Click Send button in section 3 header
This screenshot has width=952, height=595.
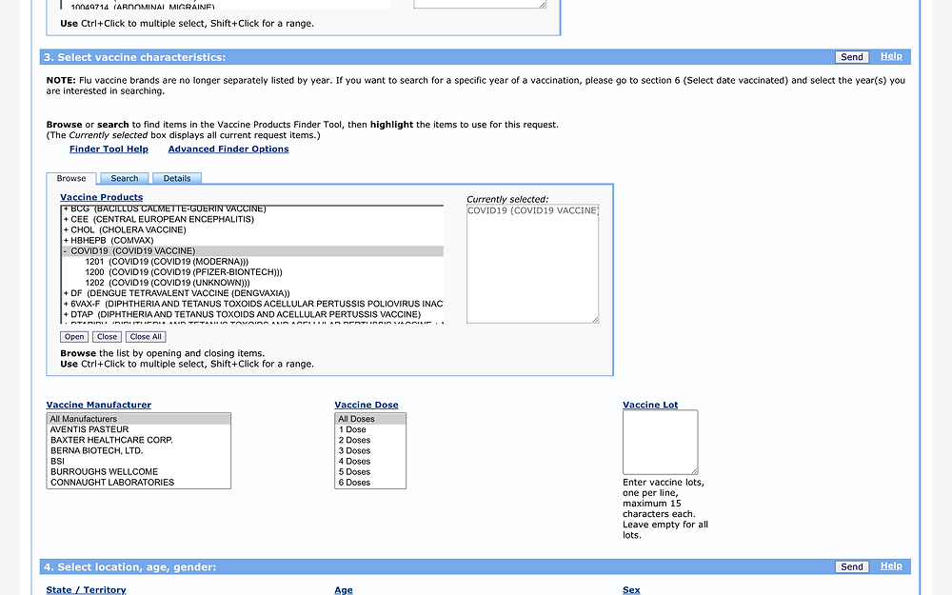(851, 57)
